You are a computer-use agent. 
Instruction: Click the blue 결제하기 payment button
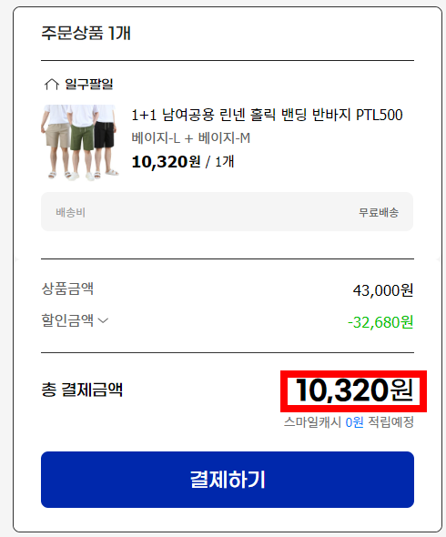(x=228, y=480)
